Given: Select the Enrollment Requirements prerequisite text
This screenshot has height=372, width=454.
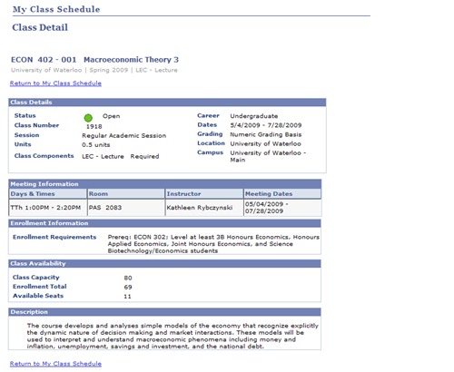Looking at the screenshot, I should 213,244.
